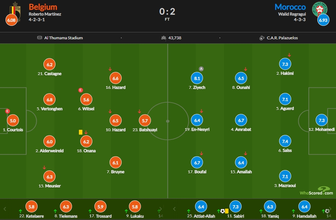336x220 pixels.
Task: Click the referee whistle icon
Action: pos(262,38)
